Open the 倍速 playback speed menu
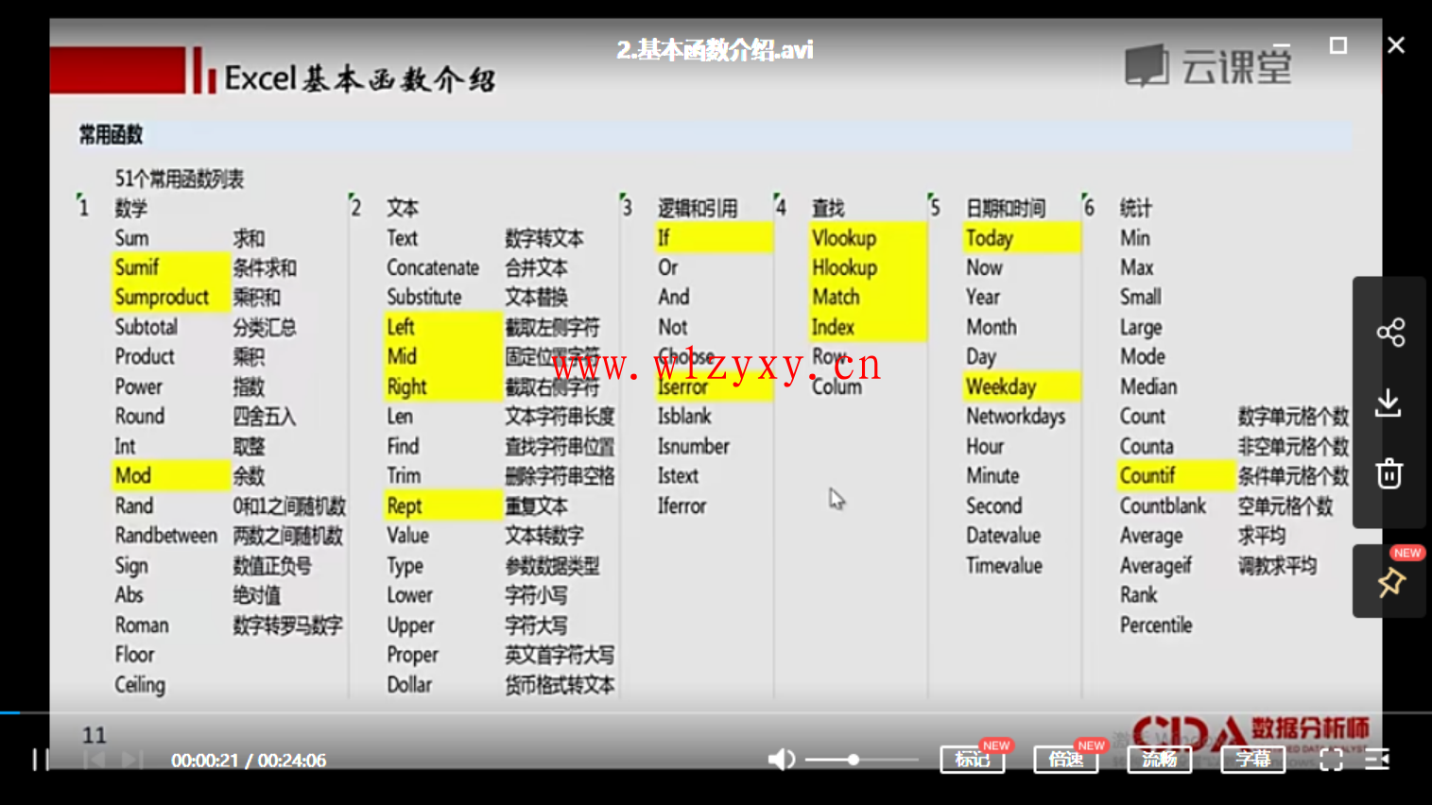 point(1065,760)
